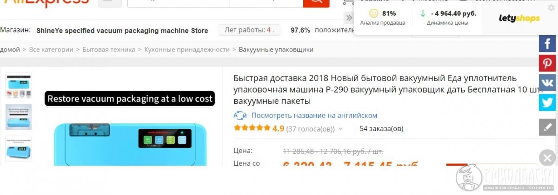The image size is (558, 195).
Task: Open Кухонные принадлежности breadcrumb
Action: [187, 50]
